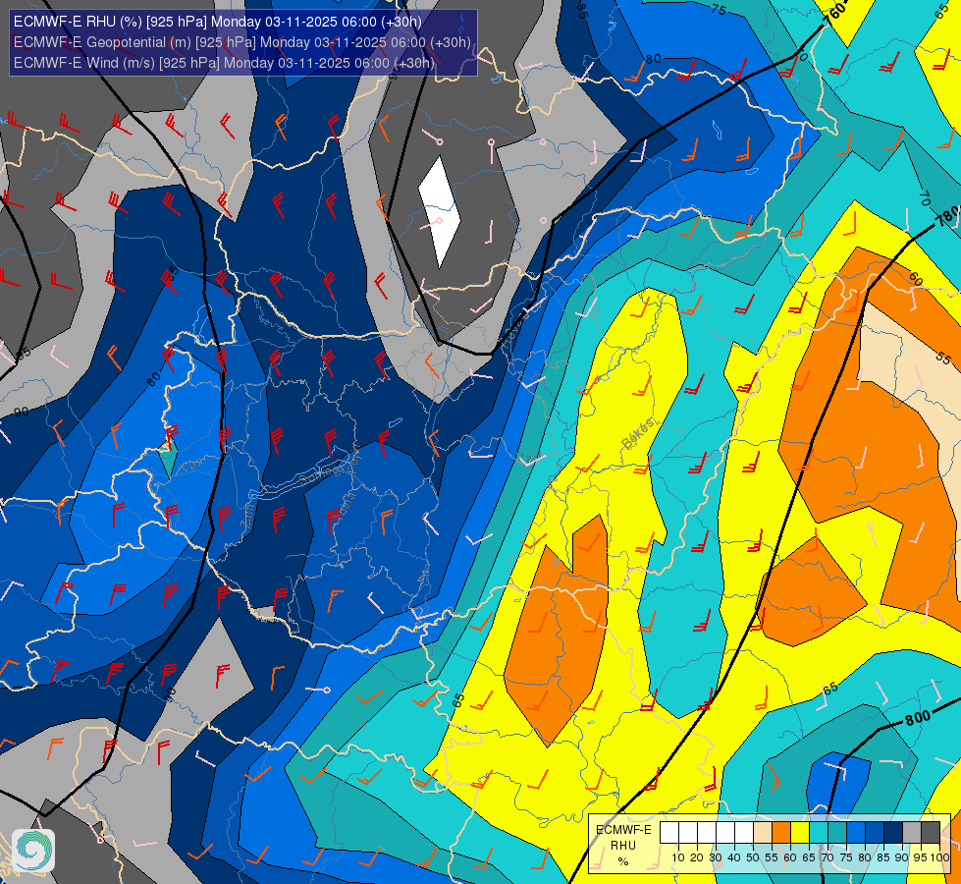The width and height of the screenshot is (961, 884).
Task: Click the medium blue 80–85 legend swatch
Action: [x=876, y=833]
